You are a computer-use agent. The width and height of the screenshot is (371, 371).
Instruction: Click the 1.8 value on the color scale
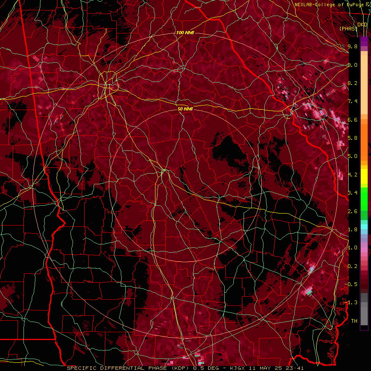353,229
